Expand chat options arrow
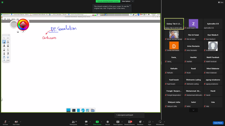Image resolution: width=225 pixels, height=126 pixels. click(90, 122)
